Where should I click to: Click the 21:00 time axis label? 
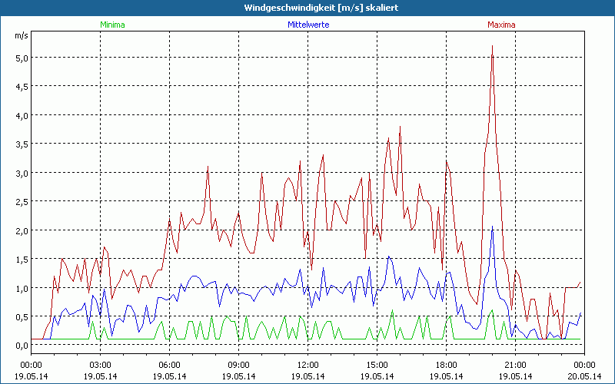coord(515,365)
